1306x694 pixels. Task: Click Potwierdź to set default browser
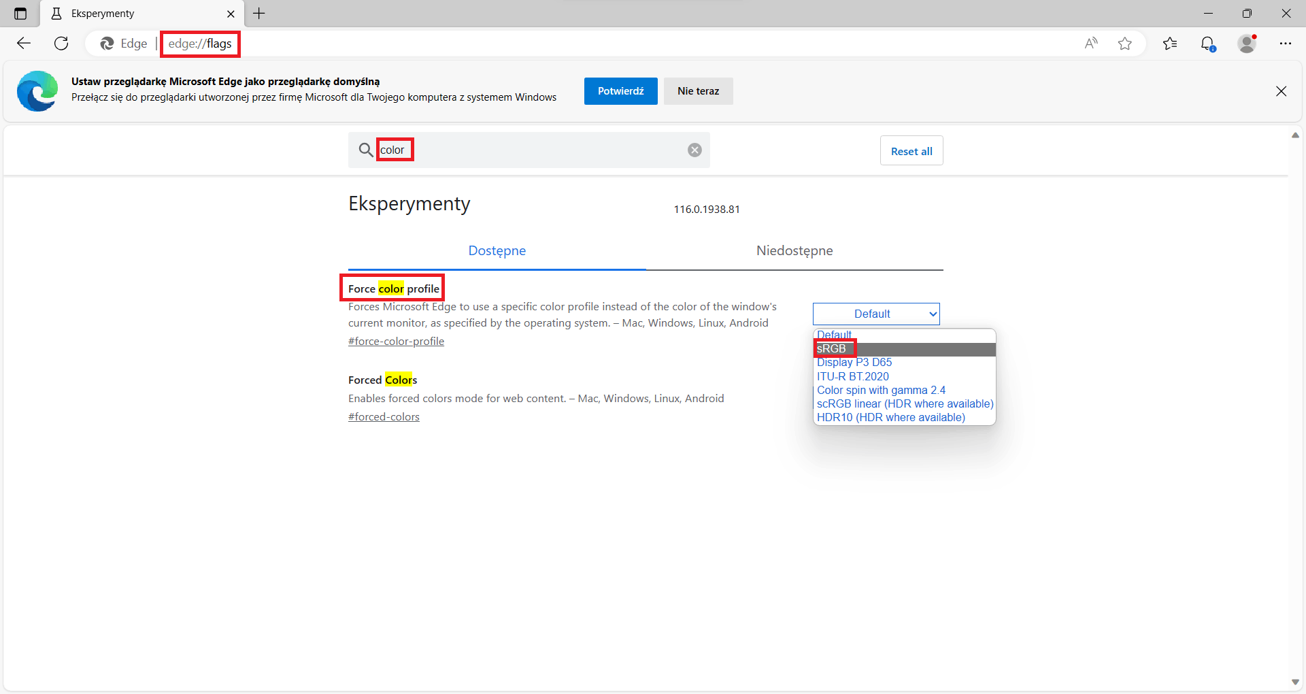(620, 91)
